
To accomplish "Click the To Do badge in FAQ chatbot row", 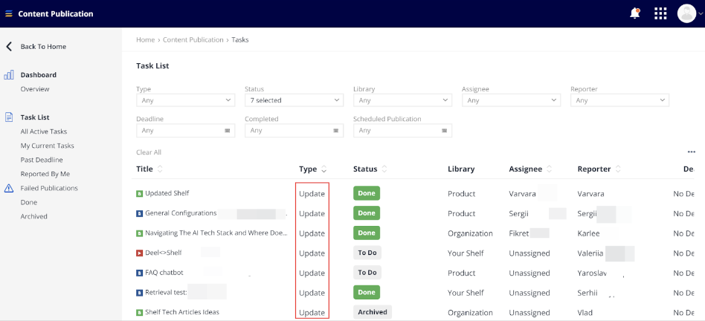I will point(367,273).
